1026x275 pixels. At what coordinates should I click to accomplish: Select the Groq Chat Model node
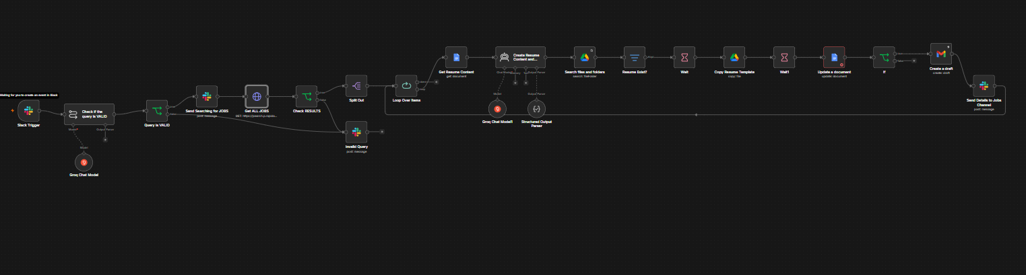tap(84, 162)
